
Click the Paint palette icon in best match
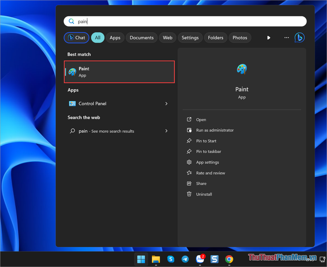(x=72, y=72)
